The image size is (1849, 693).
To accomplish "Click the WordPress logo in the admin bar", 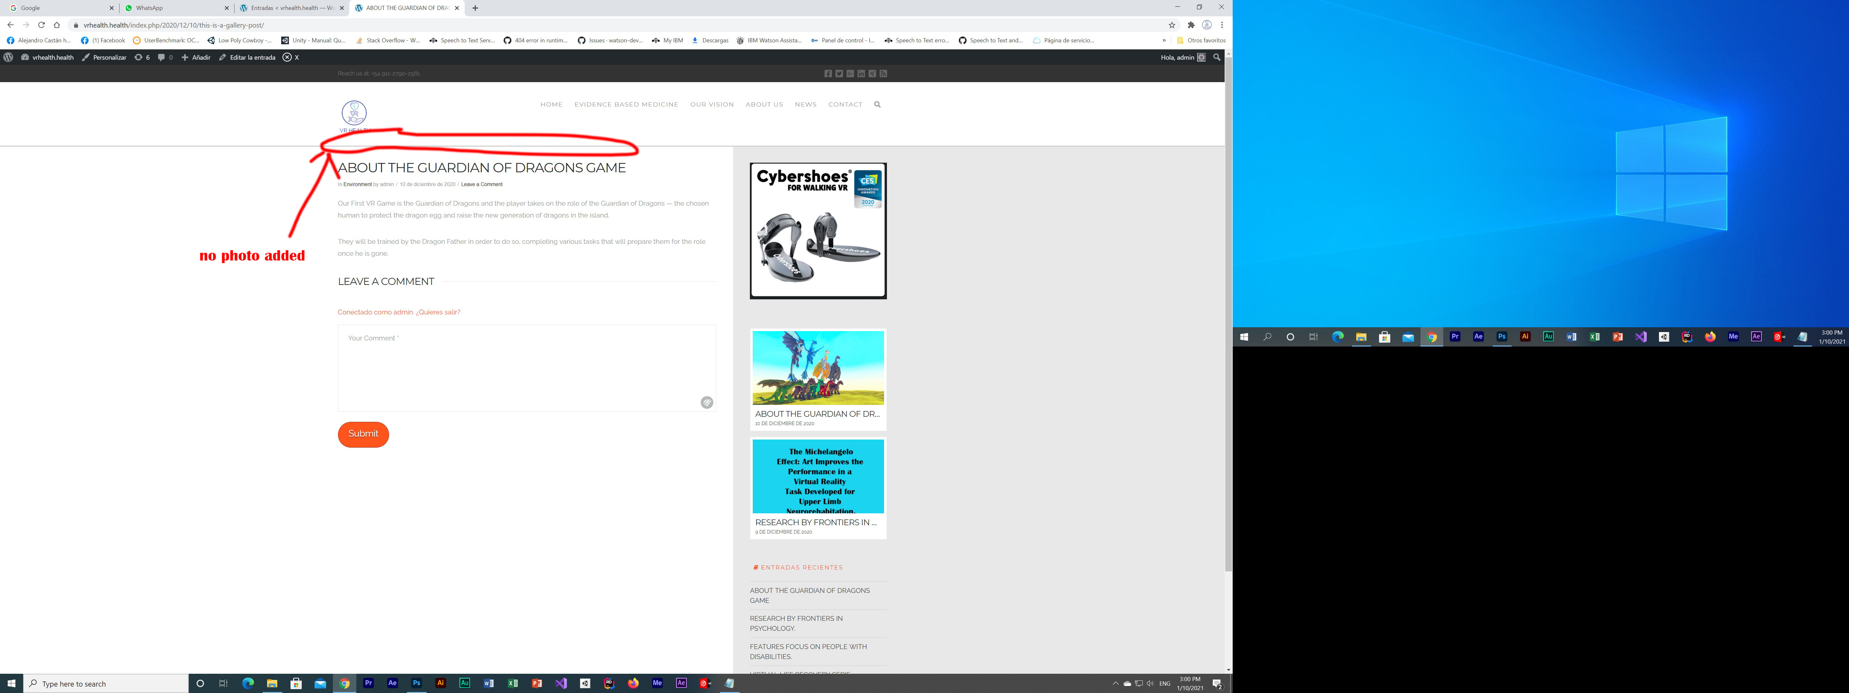I will (9, 57).
